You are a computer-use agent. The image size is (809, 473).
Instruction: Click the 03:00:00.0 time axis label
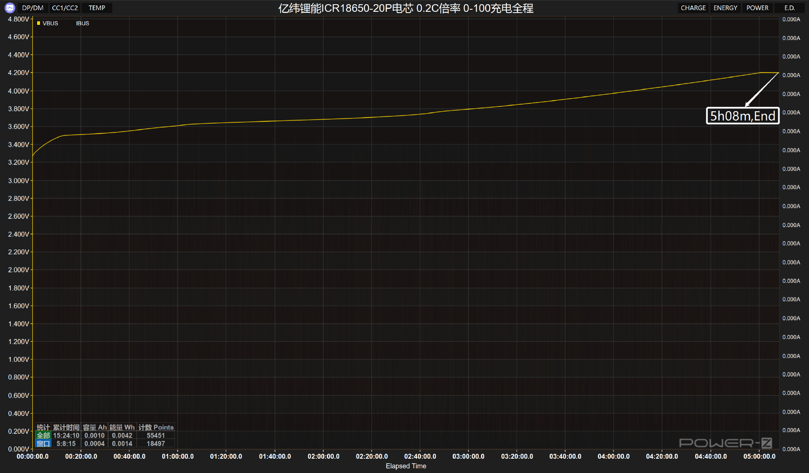click(469, 456)
